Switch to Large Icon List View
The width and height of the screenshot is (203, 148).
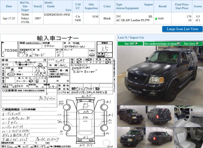click(182, 29)
